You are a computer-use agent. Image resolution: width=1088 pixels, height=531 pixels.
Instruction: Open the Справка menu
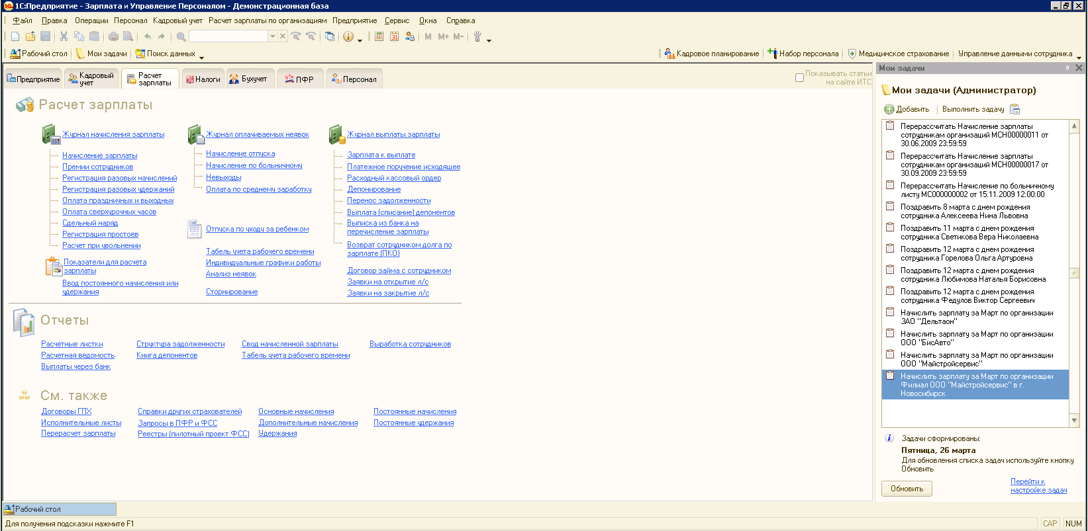pos(460,20)
